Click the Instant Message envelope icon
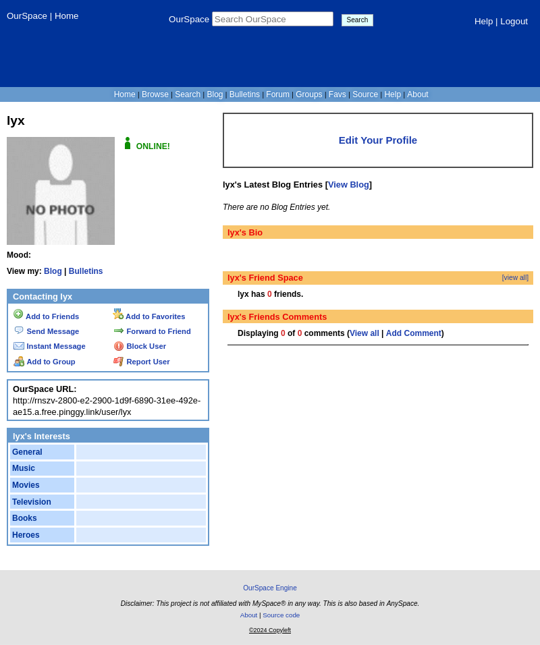 coord(19,346)
